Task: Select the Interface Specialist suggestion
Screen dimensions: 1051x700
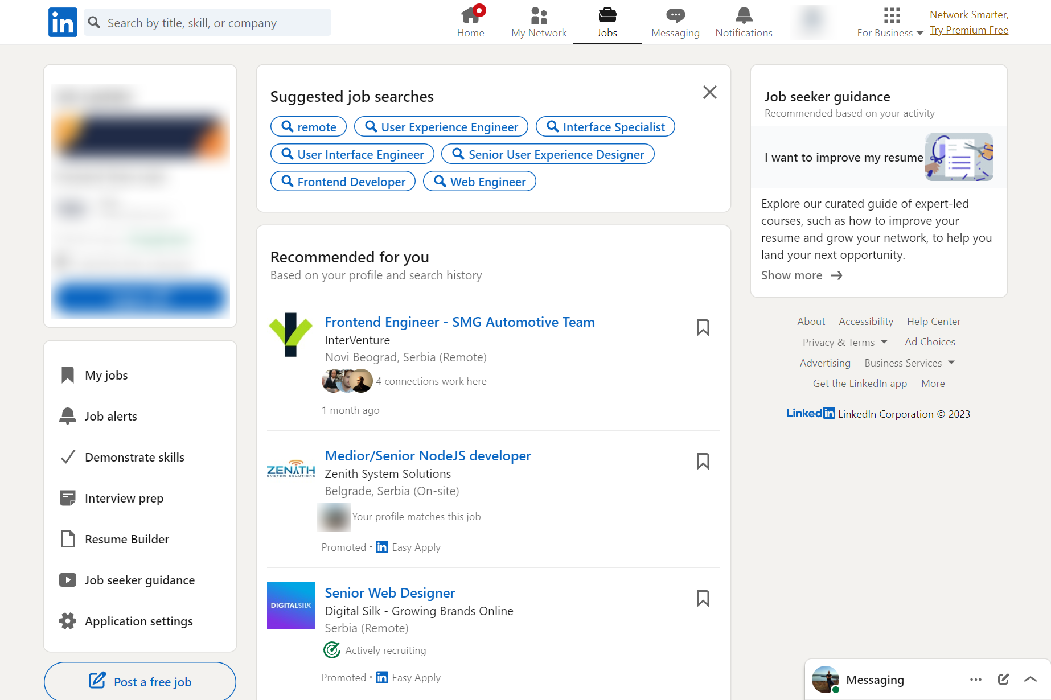Action: tap(605, 127)
